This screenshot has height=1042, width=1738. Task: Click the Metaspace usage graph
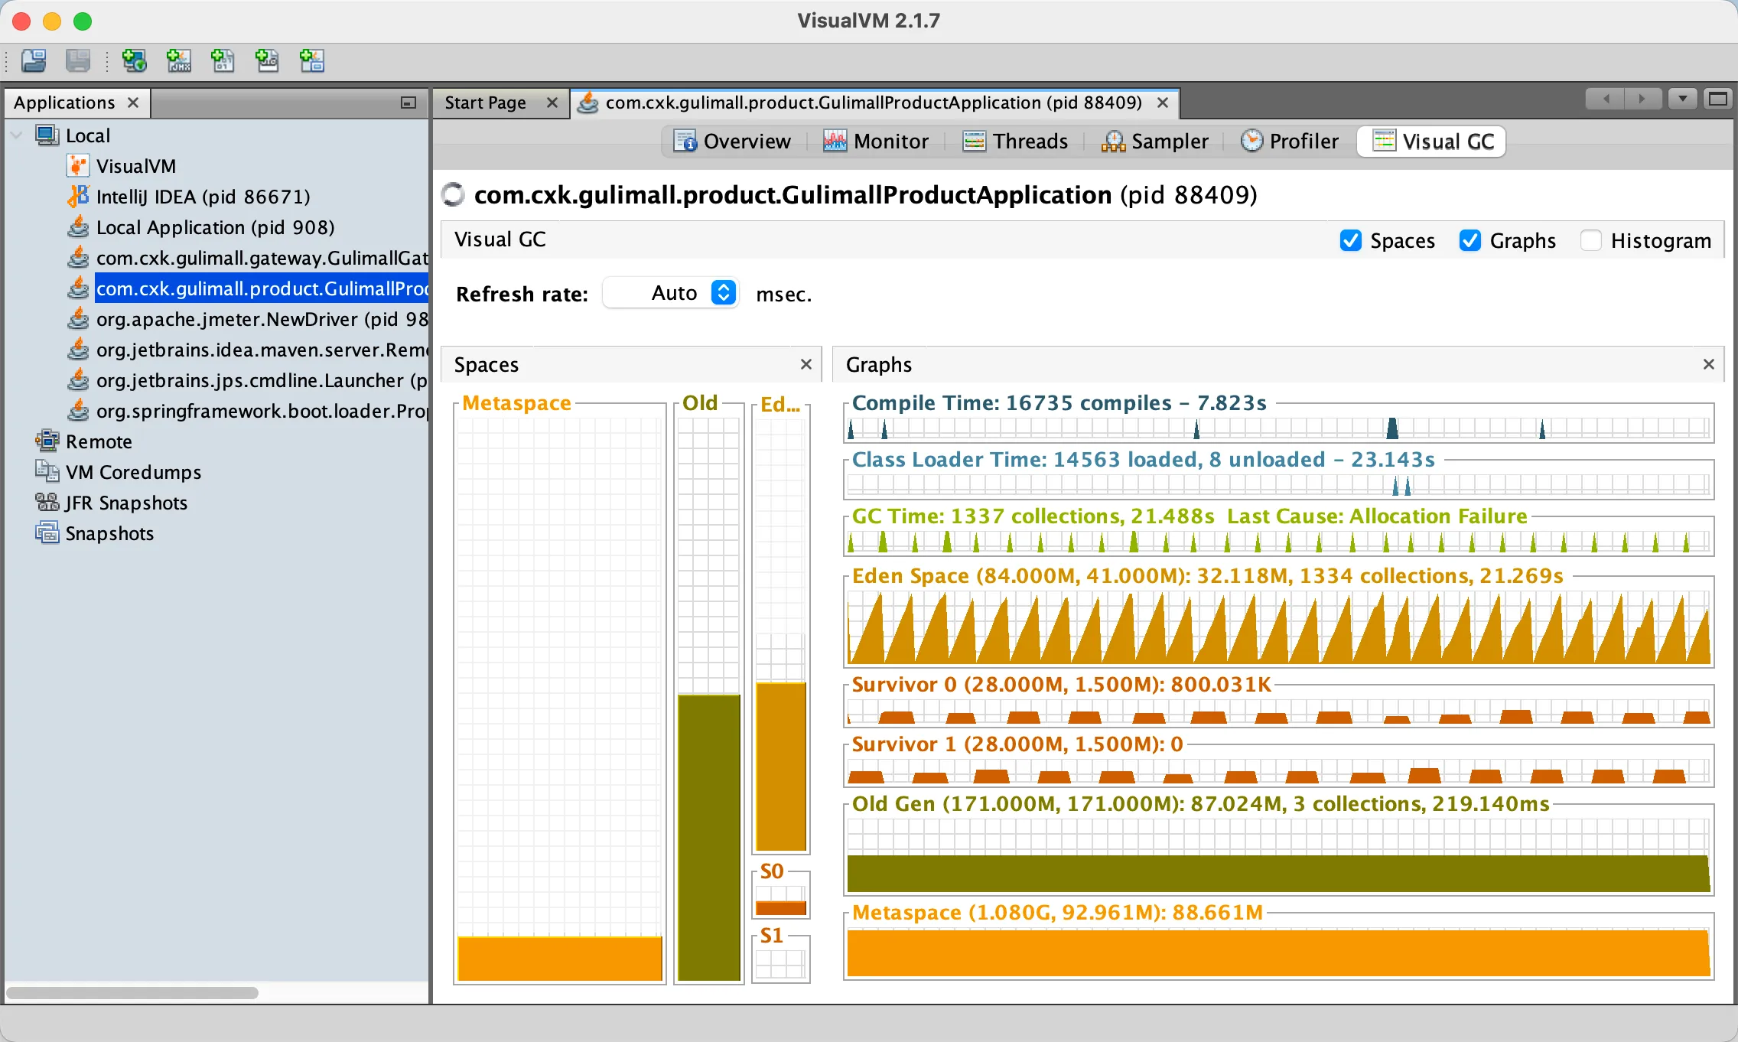pyautogui.click(x=1279, y=952)
